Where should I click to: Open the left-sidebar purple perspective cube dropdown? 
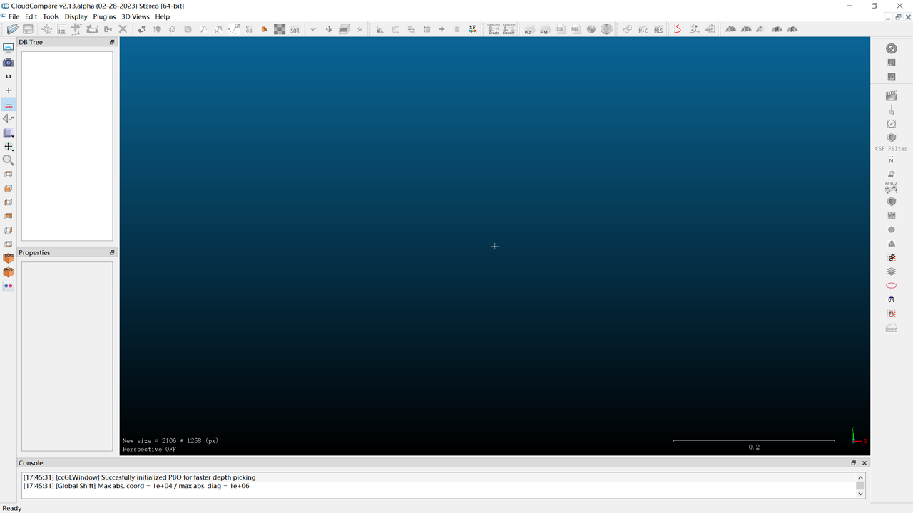click(x=9, y=133)
